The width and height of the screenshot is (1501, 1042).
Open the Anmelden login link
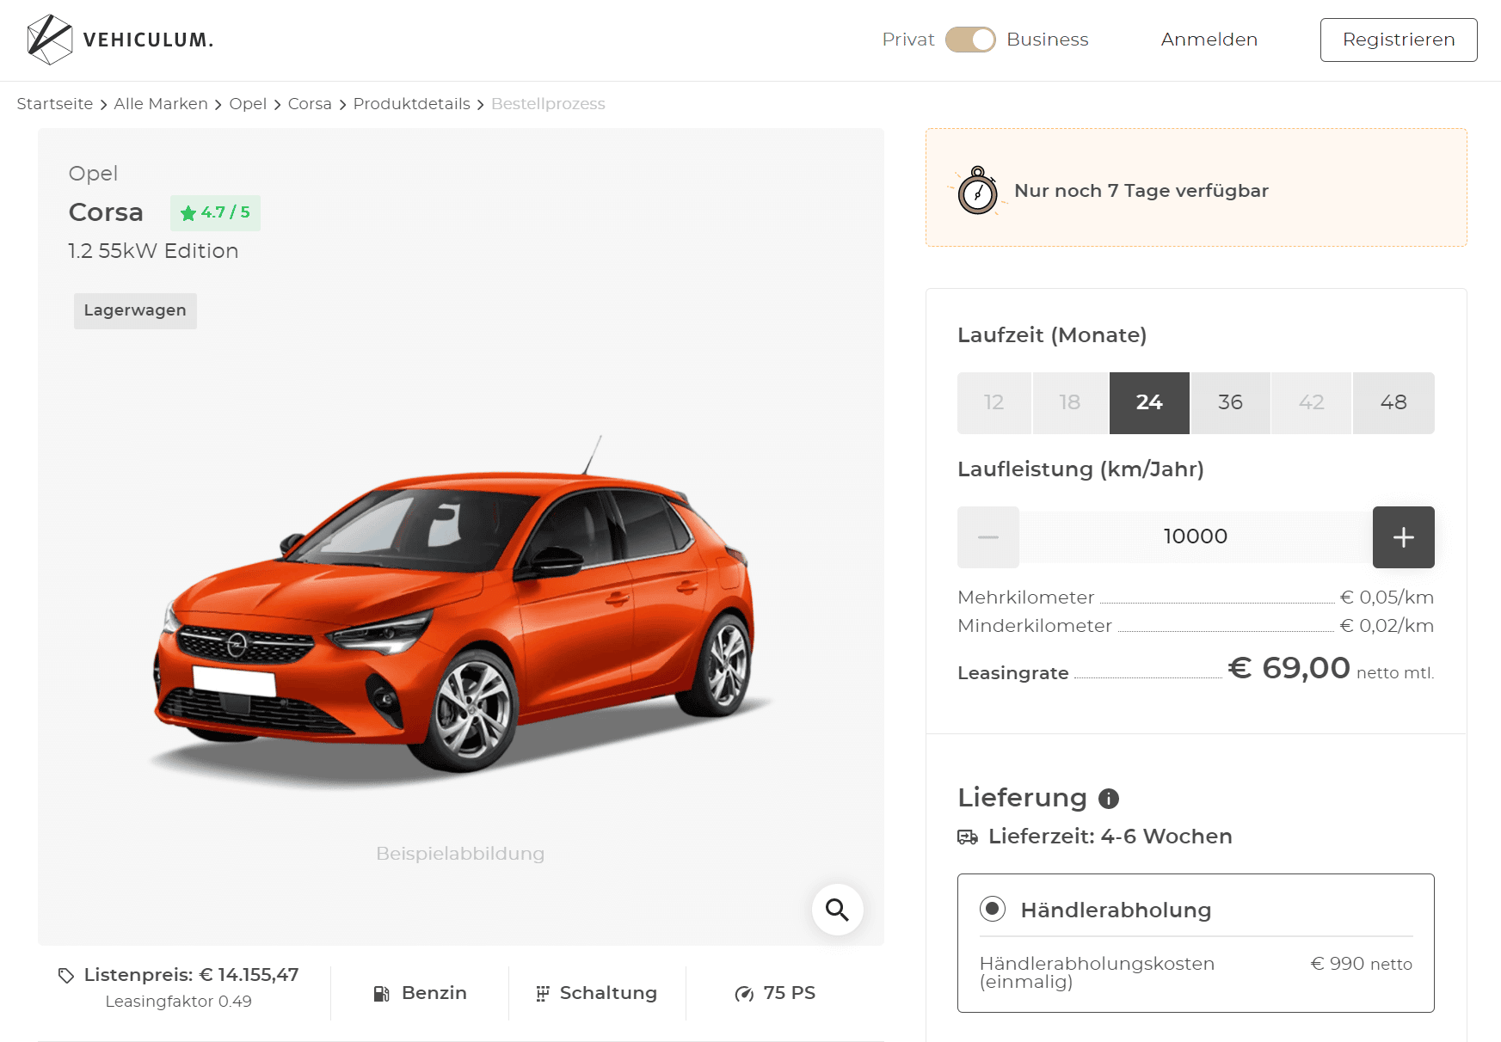(1209, 40)
